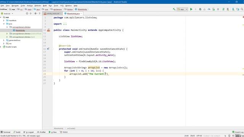The height and width of the screenshot is (137, 244).
Task: Open the TODO tool window
Action: (64, 132)
